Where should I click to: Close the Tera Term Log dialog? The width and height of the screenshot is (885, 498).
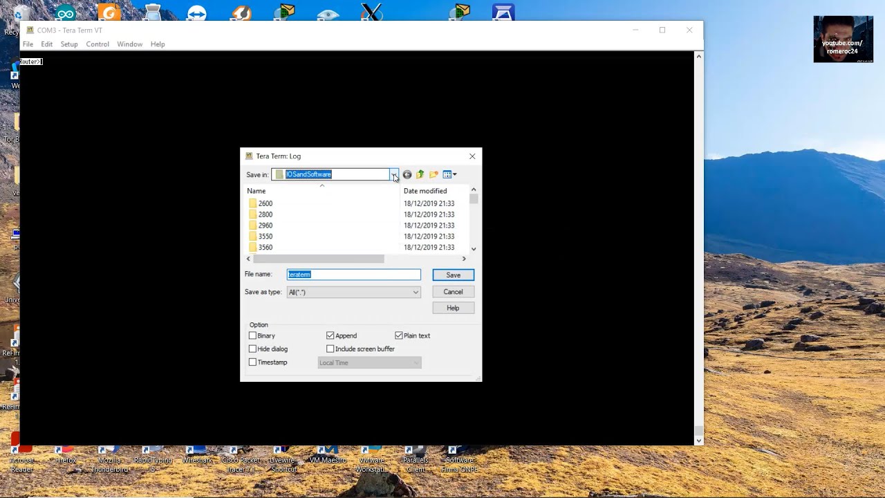472,156
